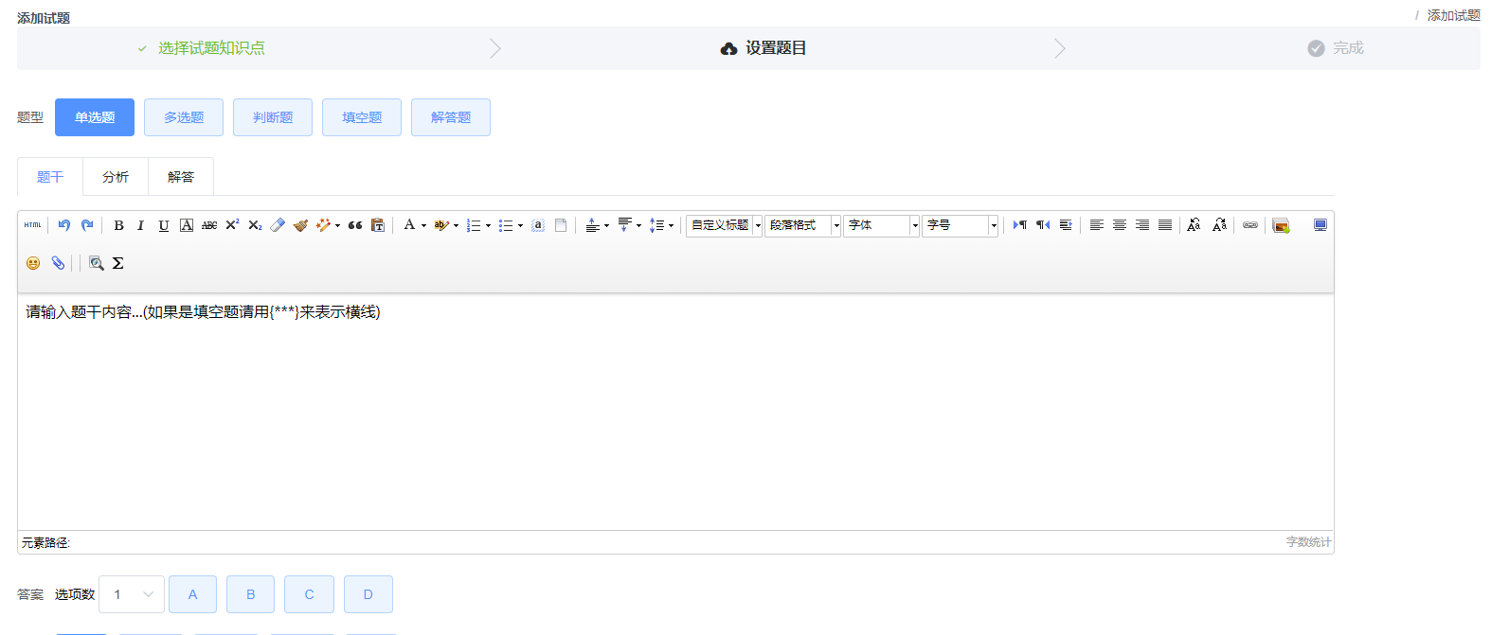
Task: Open paragraph spacing before dropdown
Action: pos(607,225)
